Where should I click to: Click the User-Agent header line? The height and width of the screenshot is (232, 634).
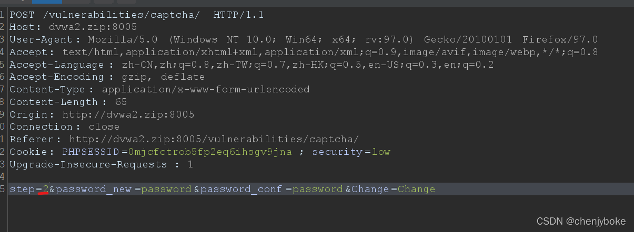(x=304, y=39)
